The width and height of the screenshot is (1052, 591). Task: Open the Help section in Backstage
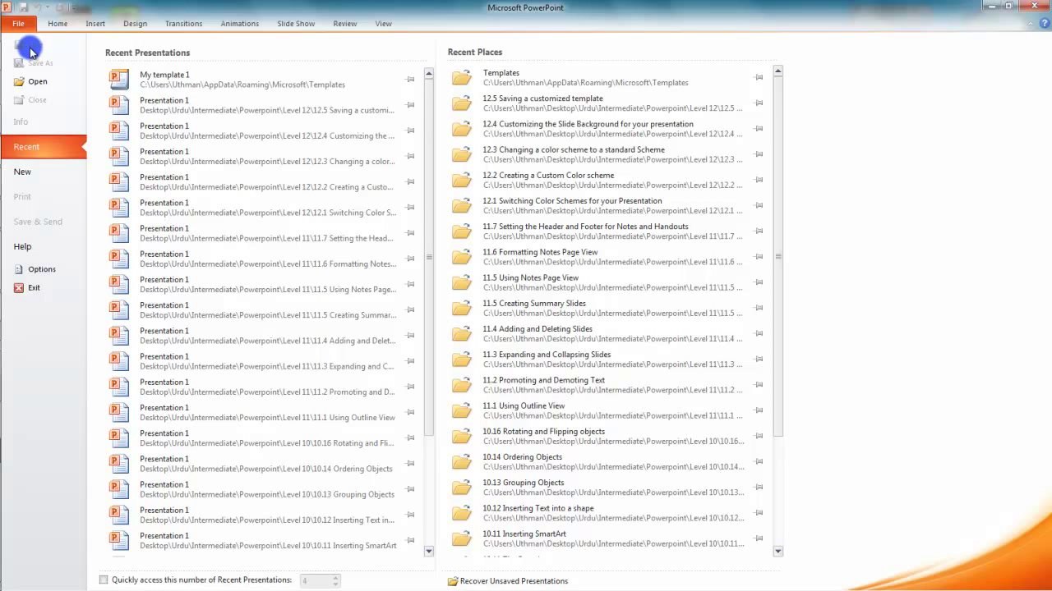point(22,246)
